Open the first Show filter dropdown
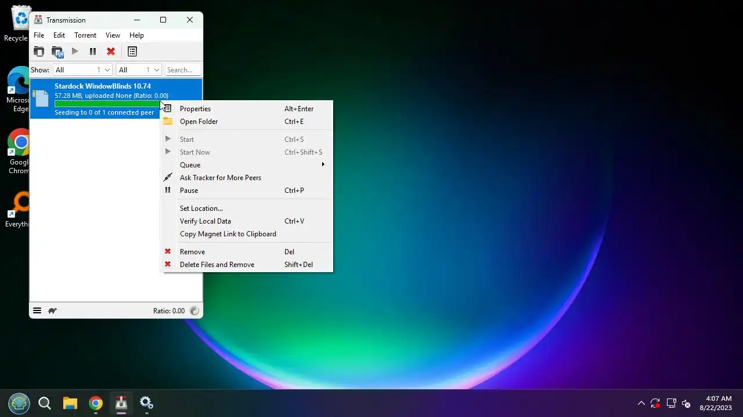The width and height of the screenshot is (743, 417). (x=83, y=70)
